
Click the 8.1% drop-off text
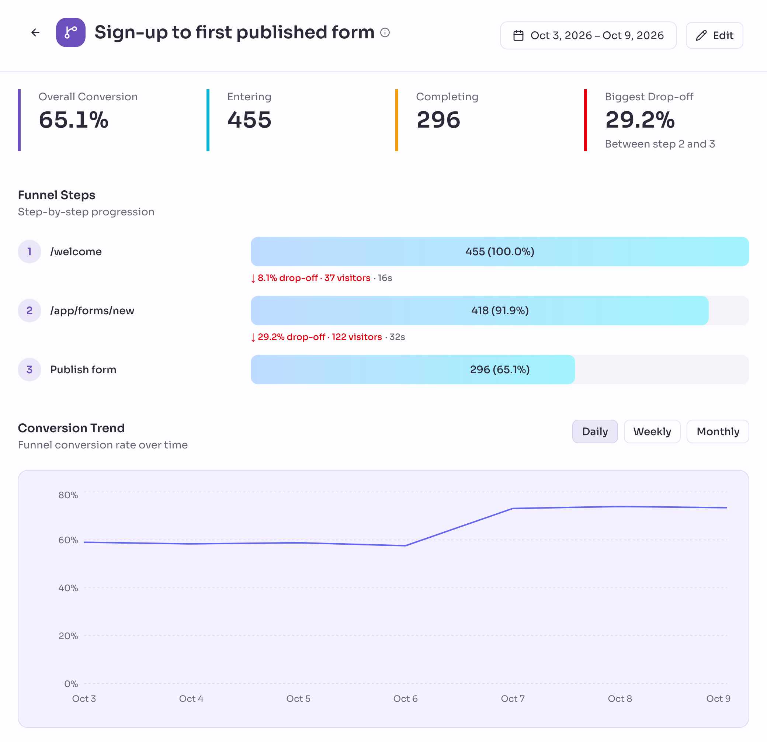[288, 278]
